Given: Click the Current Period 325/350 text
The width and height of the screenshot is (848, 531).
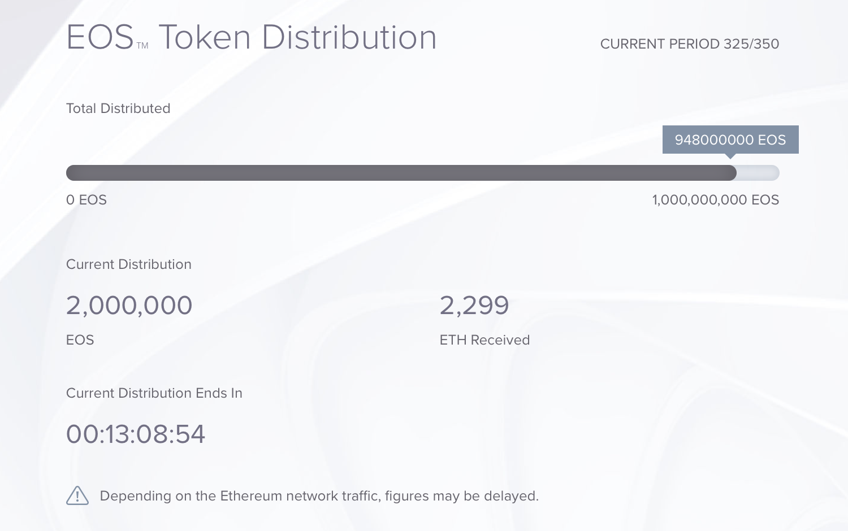Looking at the screenshot, I should 689,44.
